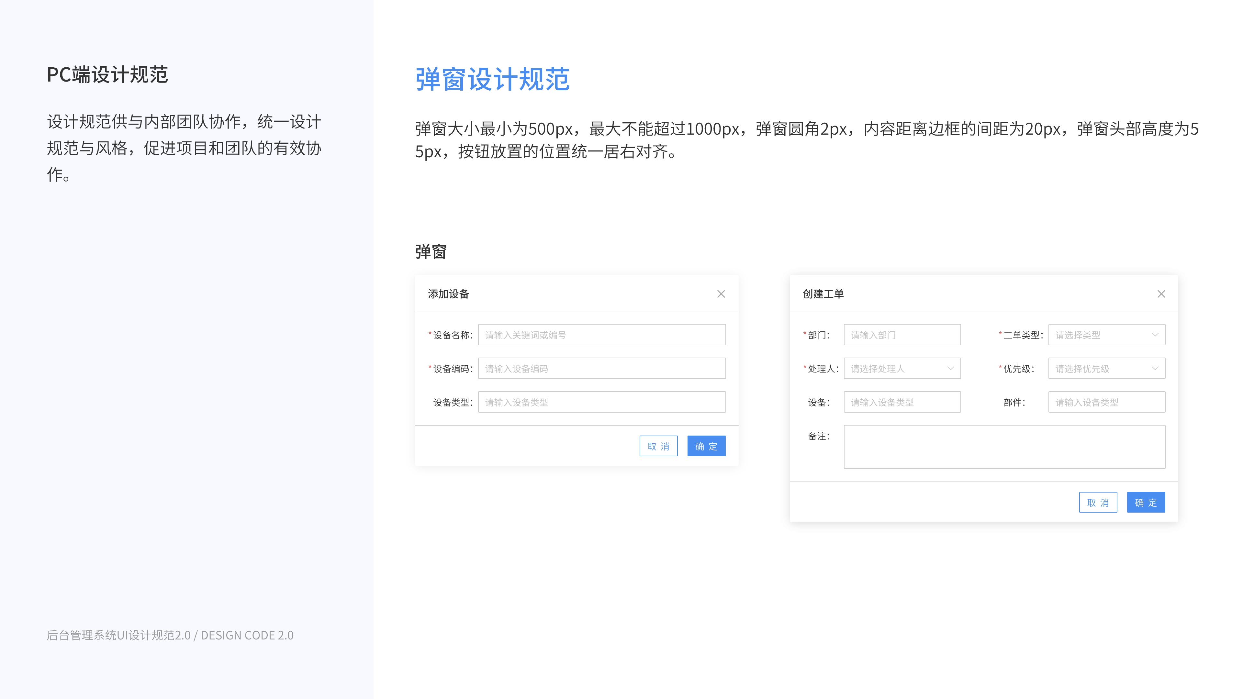Viewport: 1243px width, 699px height.
Task: Click the 弹窗设计规范 blue heading
Action: point(492,80)
